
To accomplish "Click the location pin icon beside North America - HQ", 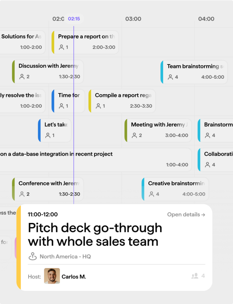I will point(32,256).
